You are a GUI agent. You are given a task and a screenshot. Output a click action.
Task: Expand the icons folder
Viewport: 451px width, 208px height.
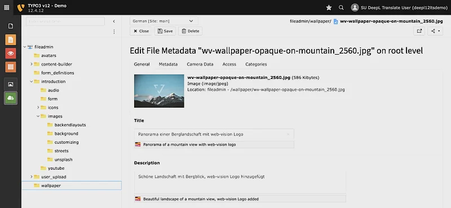38,107
